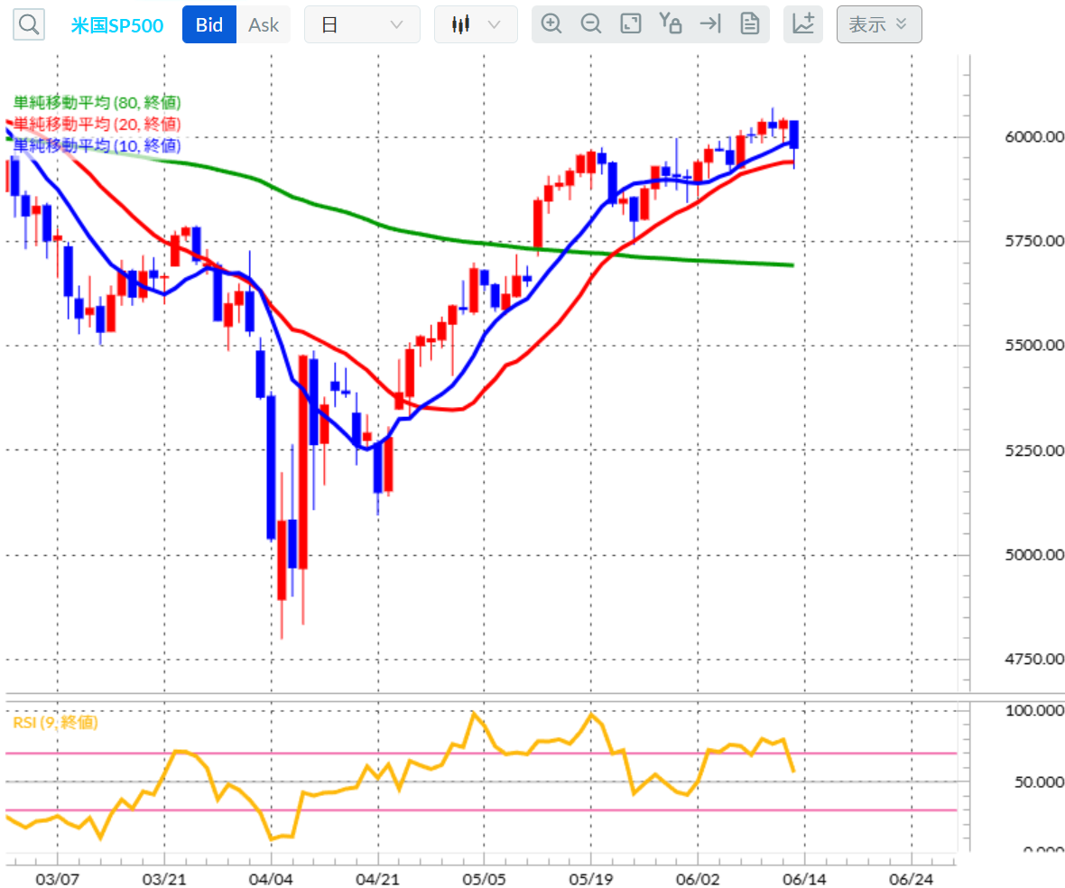Switch to Bid price view
Image resolution: width=1065 pixels, height=888 pixels.
click(x=209, y=24)
